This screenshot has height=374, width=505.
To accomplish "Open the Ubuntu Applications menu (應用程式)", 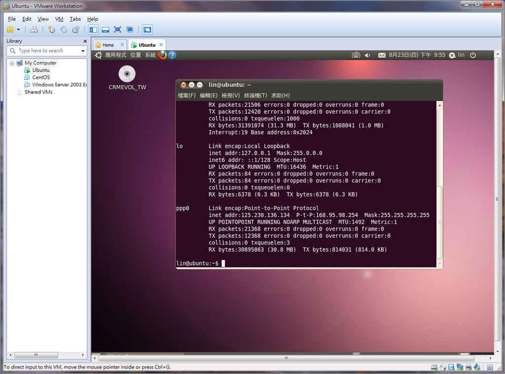I will click(115, 55).
